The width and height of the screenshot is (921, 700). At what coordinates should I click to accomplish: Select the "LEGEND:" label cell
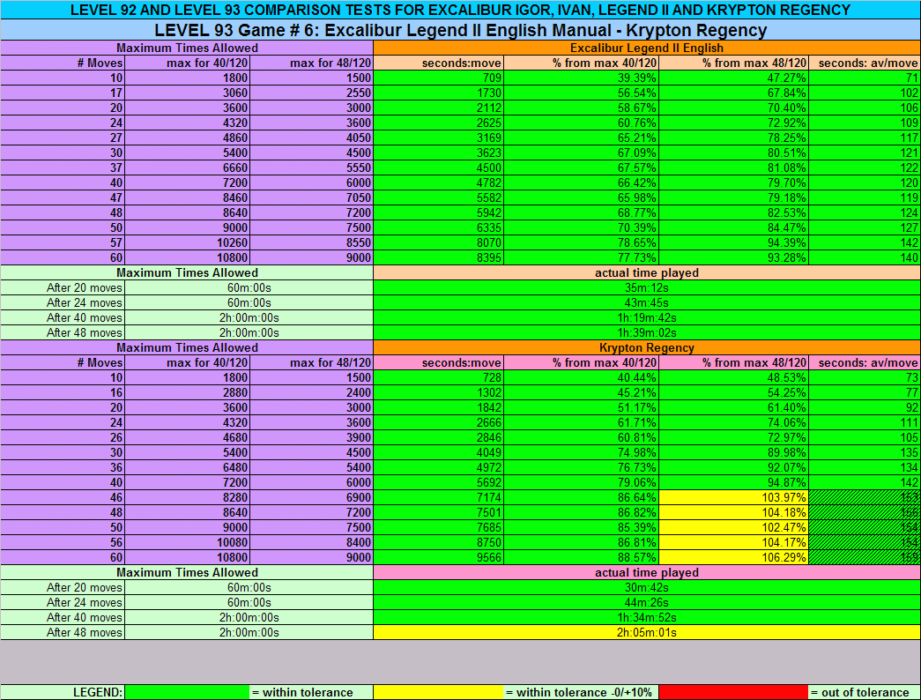(x=63, y=692)
